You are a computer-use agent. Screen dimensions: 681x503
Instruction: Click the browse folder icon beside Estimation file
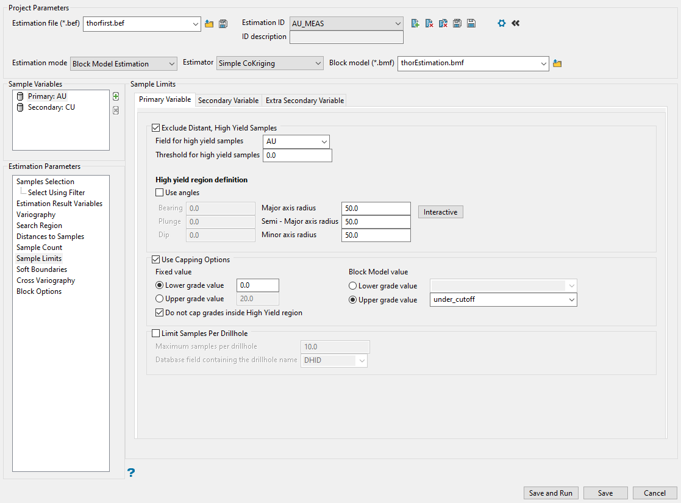[209, 24]
